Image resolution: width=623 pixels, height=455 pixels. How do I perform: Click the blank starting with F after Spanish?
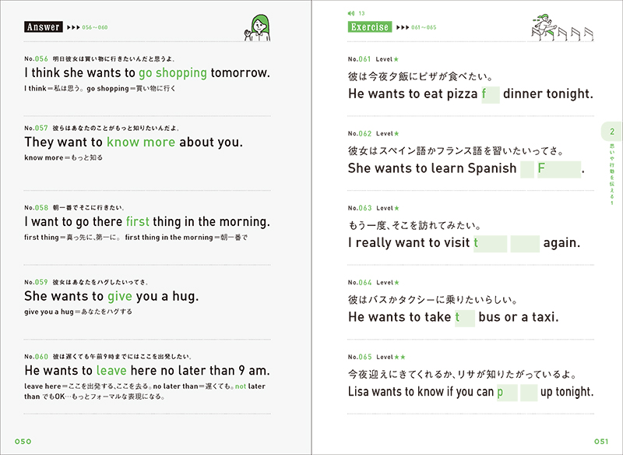point(559,169)
